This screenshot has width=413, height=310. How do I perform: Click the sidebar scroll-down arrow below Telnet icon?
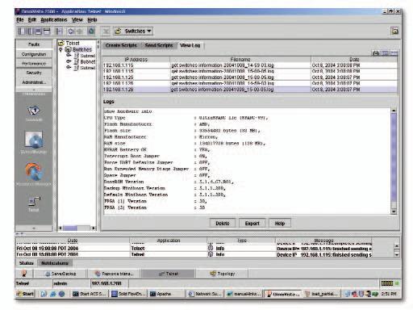tap(34, 228)
